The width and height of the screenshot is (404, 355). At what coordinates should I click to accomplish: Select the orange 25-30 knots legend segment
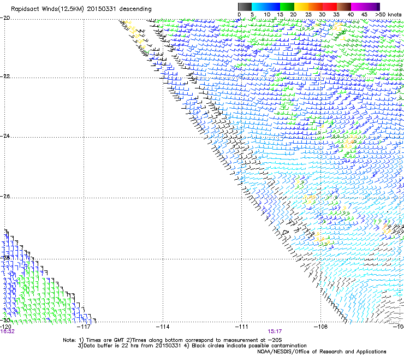tap(316, 7)
